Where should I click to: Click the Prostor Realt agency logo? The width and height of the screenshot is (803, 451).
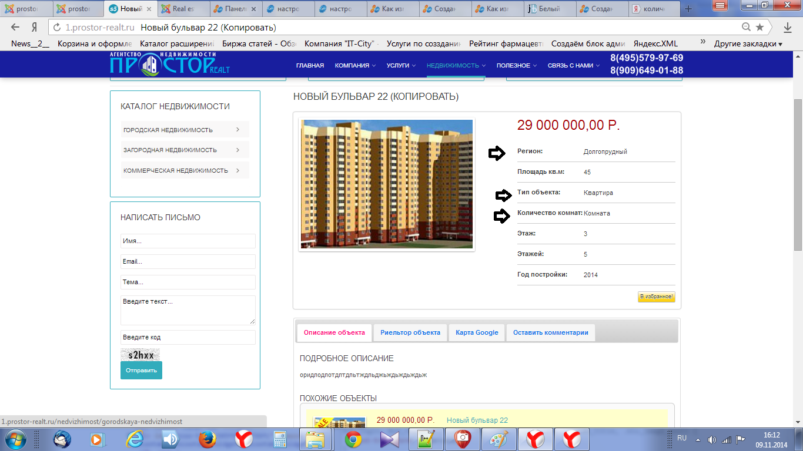tap(169, 63)
